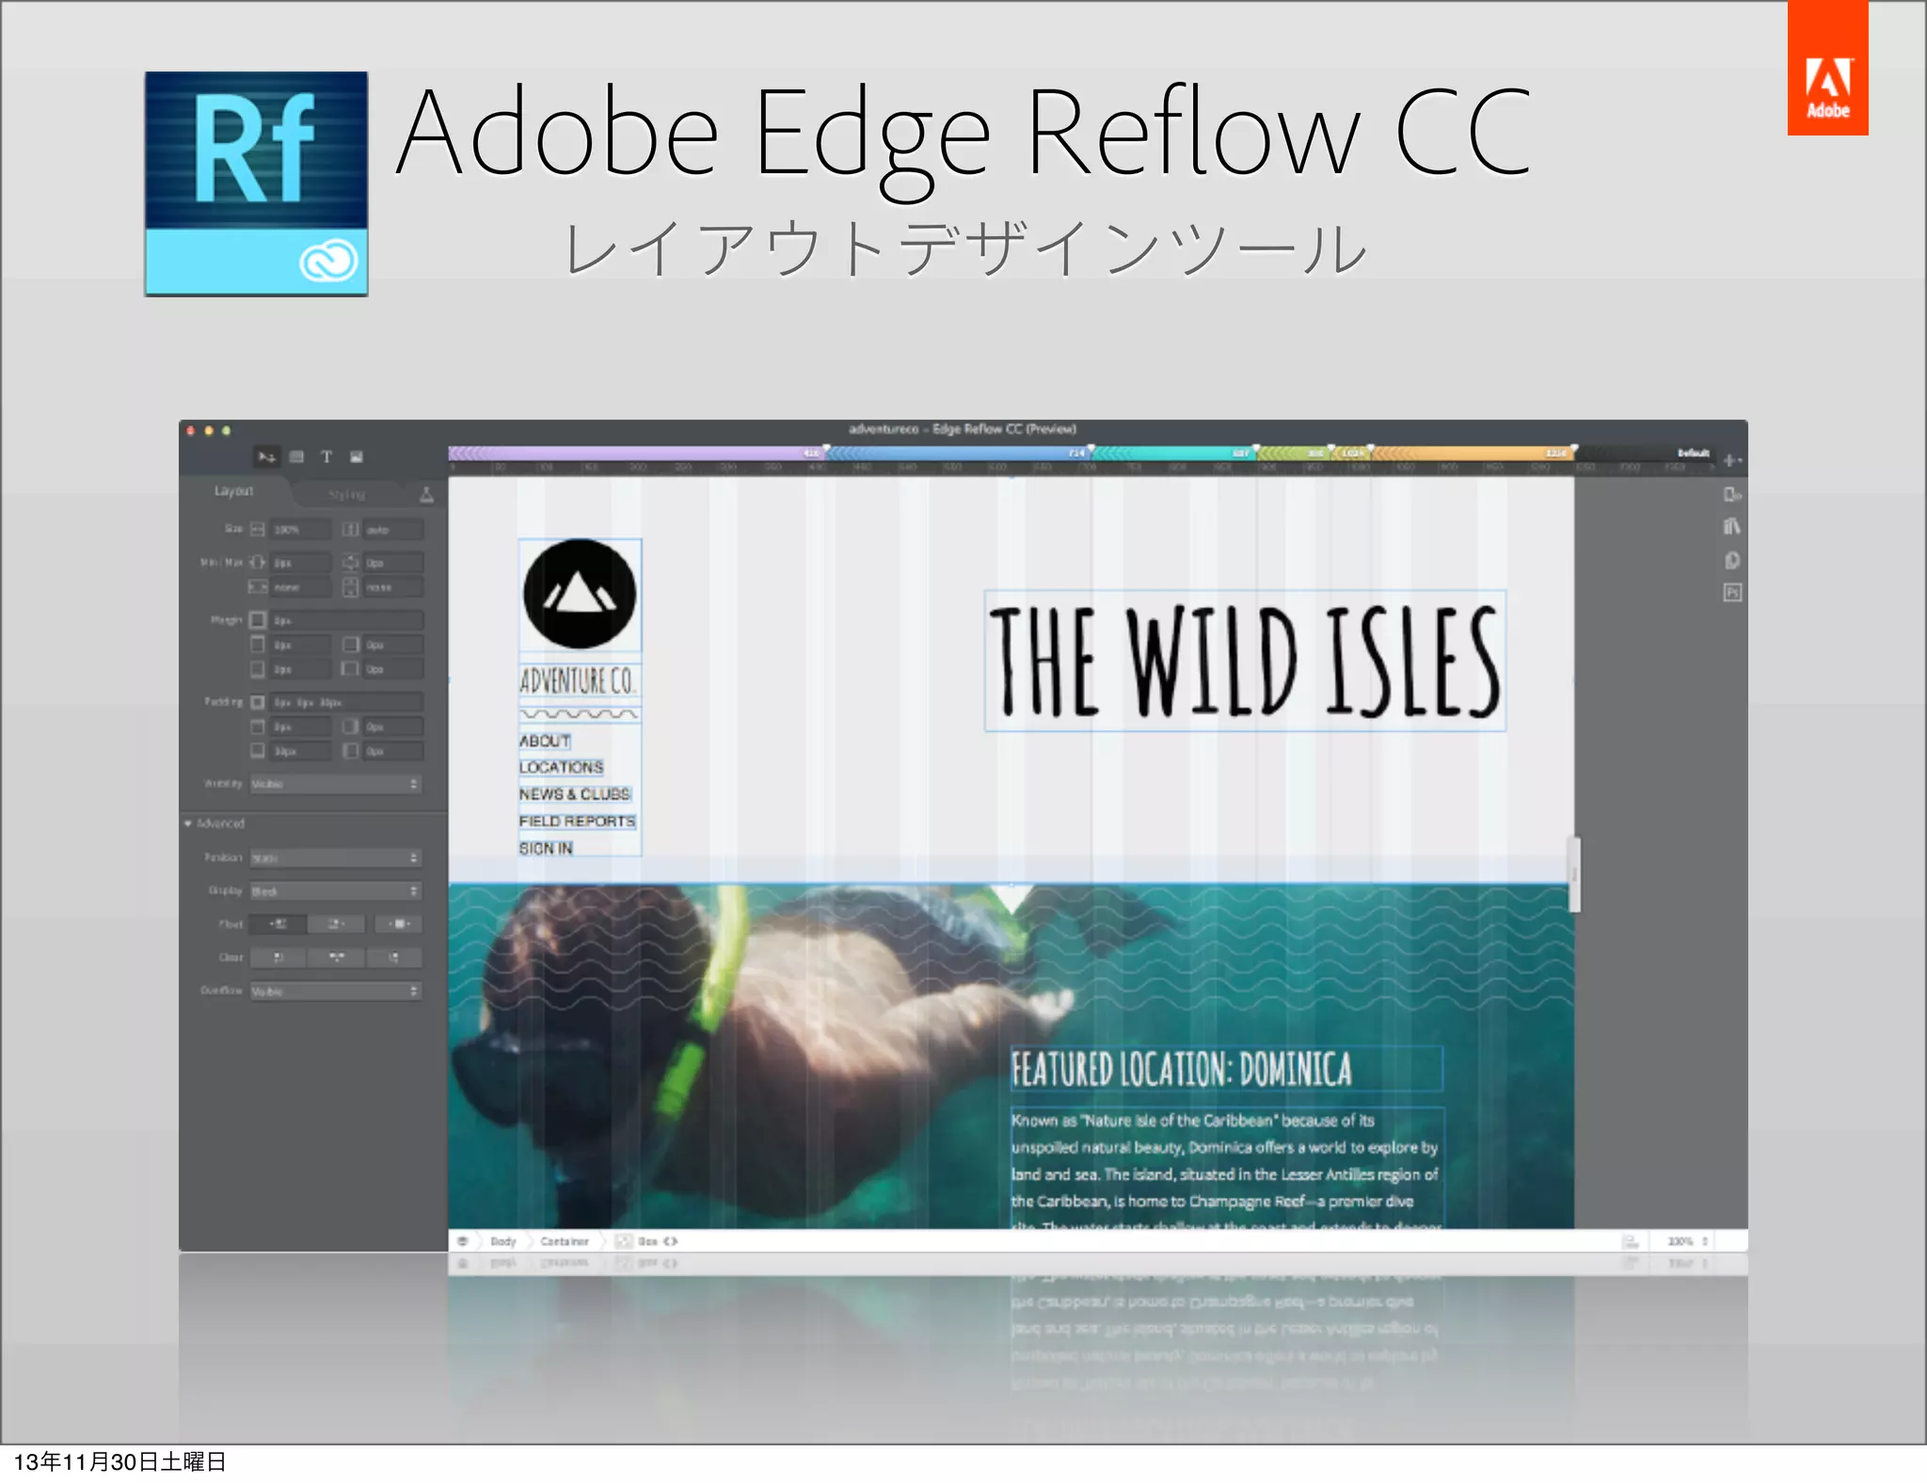Click the Max height icon

click(x=351, y=587)
